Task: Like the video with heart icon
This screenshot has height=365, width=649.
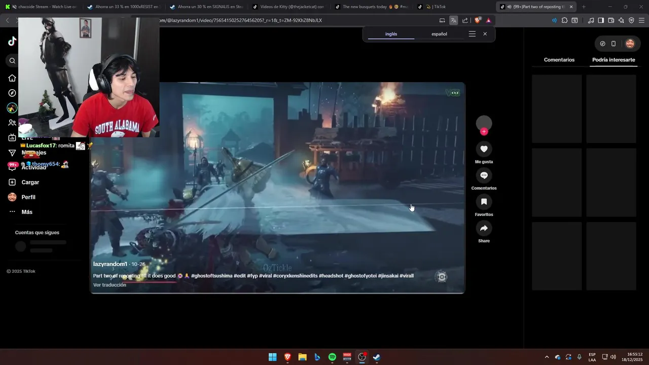Action: pyautogui.click(x=484, y=149)
